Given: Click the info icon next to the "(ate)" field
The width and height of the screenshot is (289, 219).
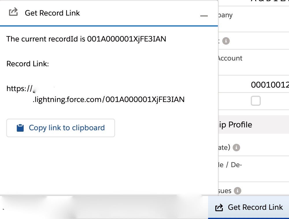Looking at the screenshot, I should coord(236,147).
